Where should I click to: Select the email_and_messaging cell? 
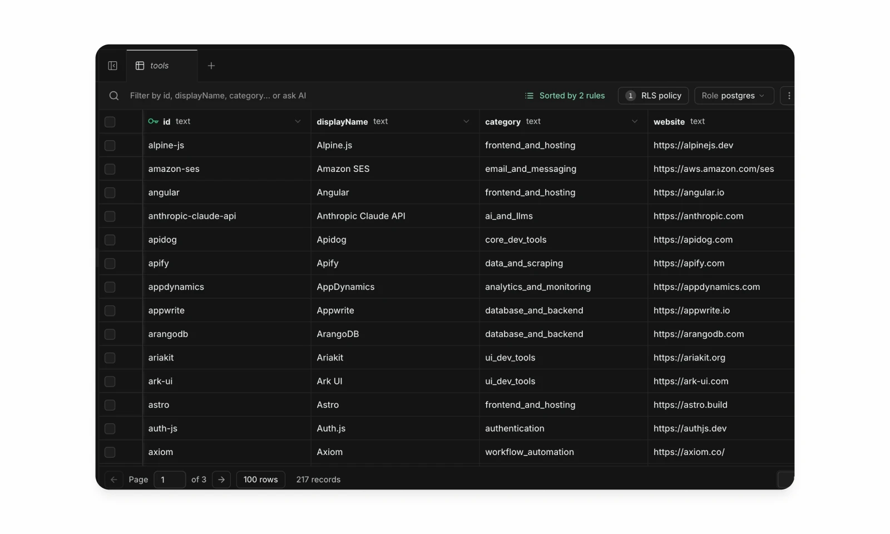(x=563, y=169)
